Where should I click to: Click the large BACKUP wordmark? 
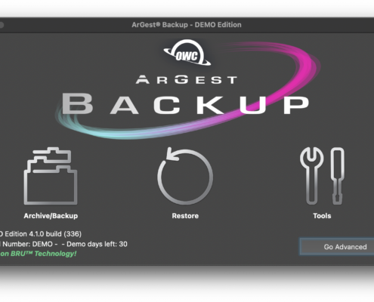point(186,103)
